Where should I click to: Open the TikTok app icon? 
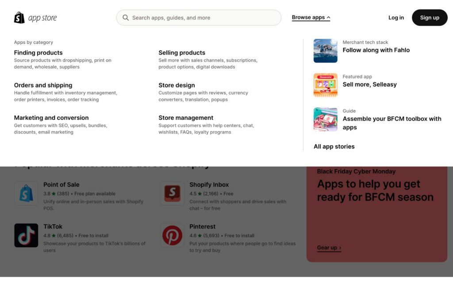pyautogui.click(x=26, y=235)
